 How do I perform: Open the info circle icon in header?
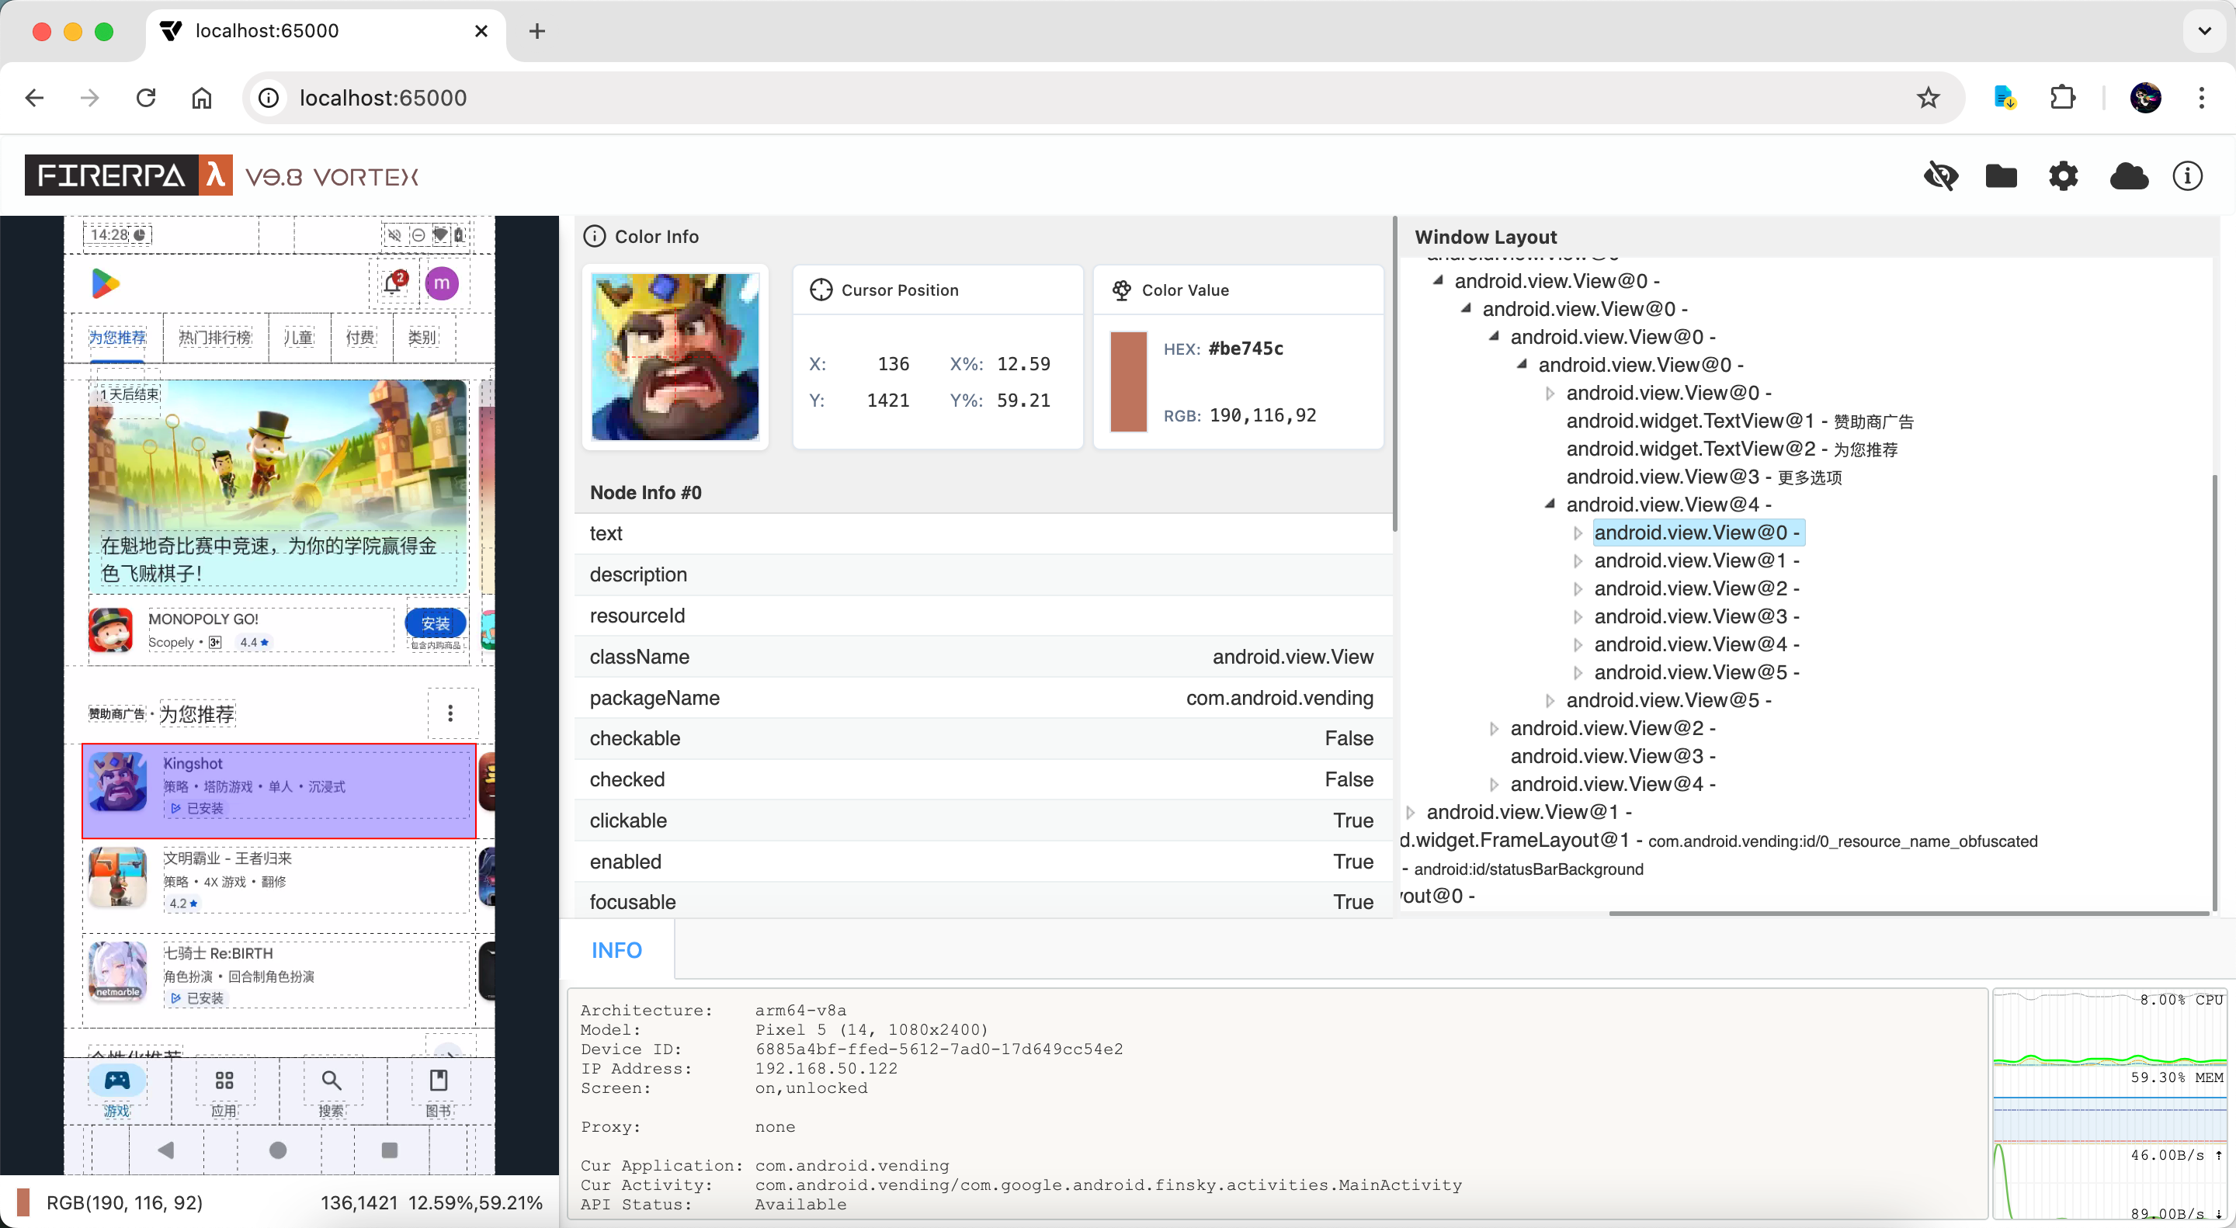[2186, 176]
